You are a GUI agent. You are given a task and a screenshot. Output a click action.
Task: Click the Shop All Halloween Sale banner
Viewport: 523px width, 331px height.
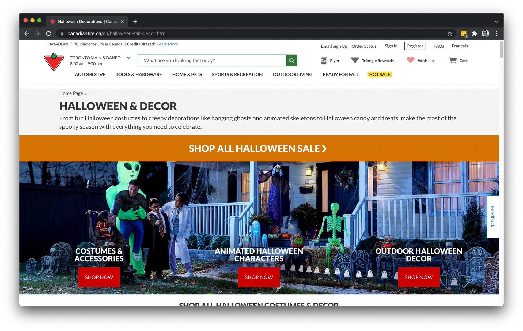tap(259, 148)
